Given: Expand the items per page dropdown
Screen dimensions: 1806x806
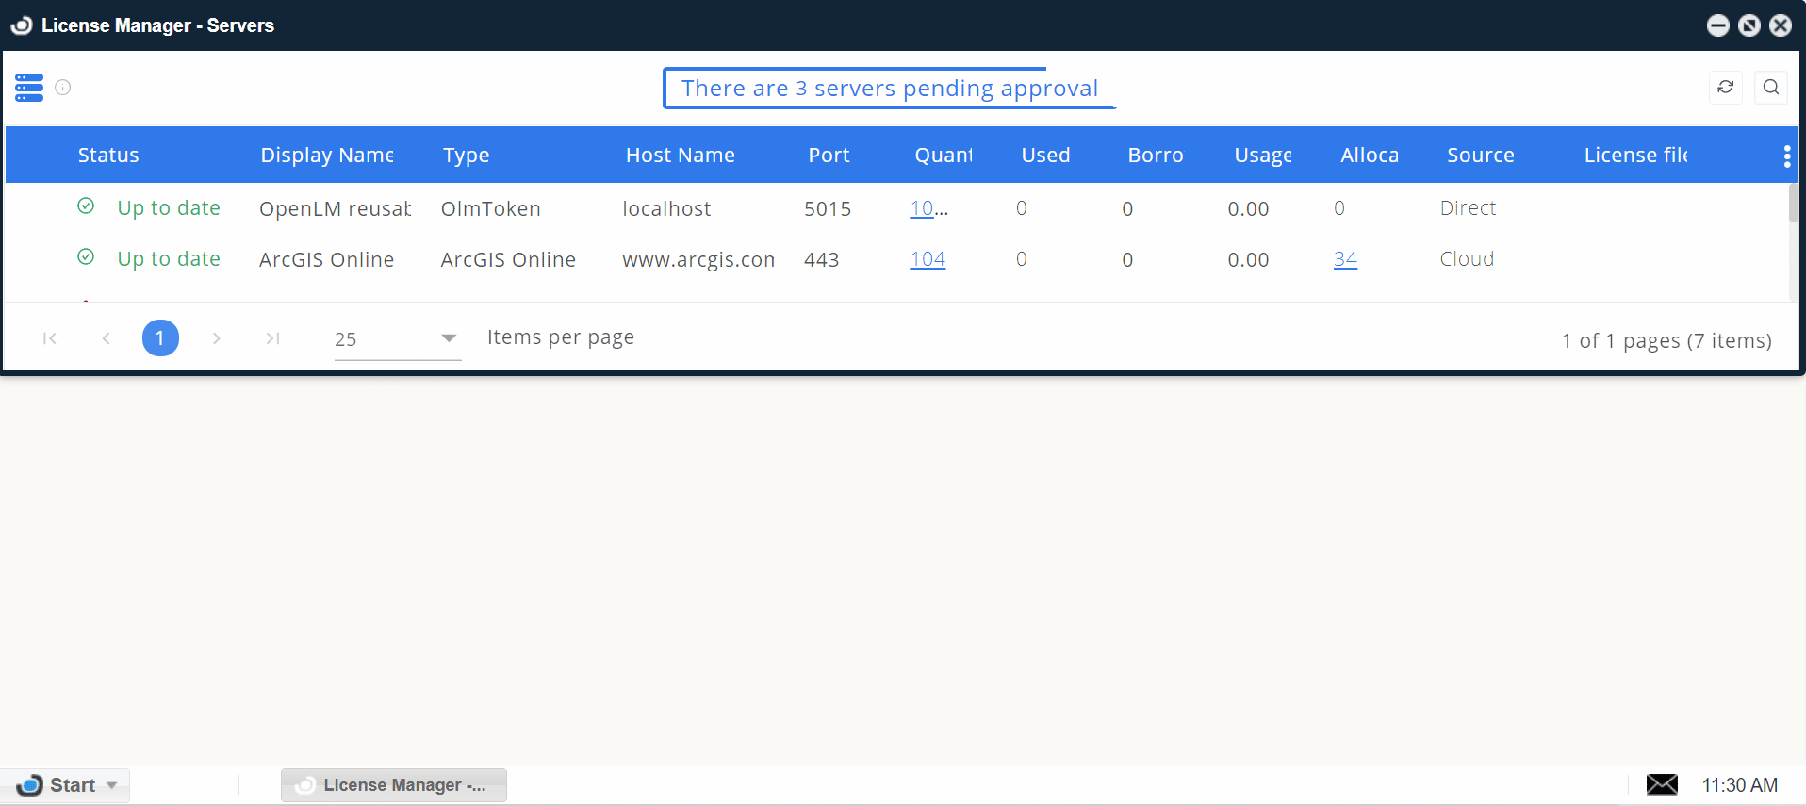Looking at the screenshot, I should pyautogui.click(x=448, y=338).
